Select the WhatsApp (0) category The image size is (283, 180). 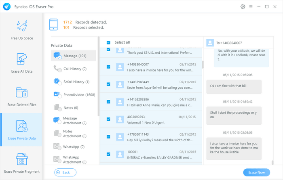(x=74, y=147)
